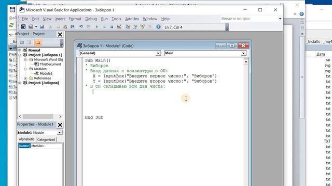Click the toolbar options overflow arrow

(x=227, y=27)
